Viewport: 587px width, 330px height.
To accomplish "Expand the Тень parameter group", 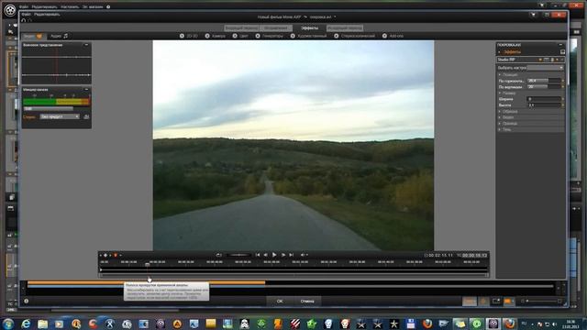I will pyautogui.click(x=500, y=129).
